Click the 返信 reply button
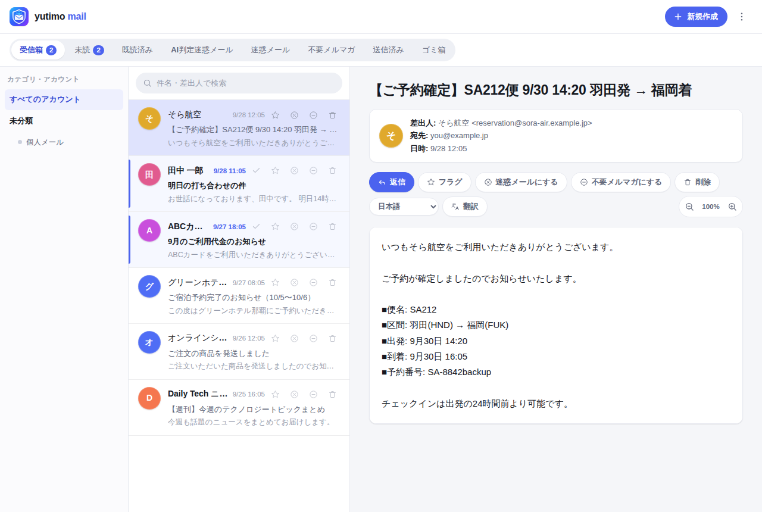 pyautogui.click(x=392, y=182)
